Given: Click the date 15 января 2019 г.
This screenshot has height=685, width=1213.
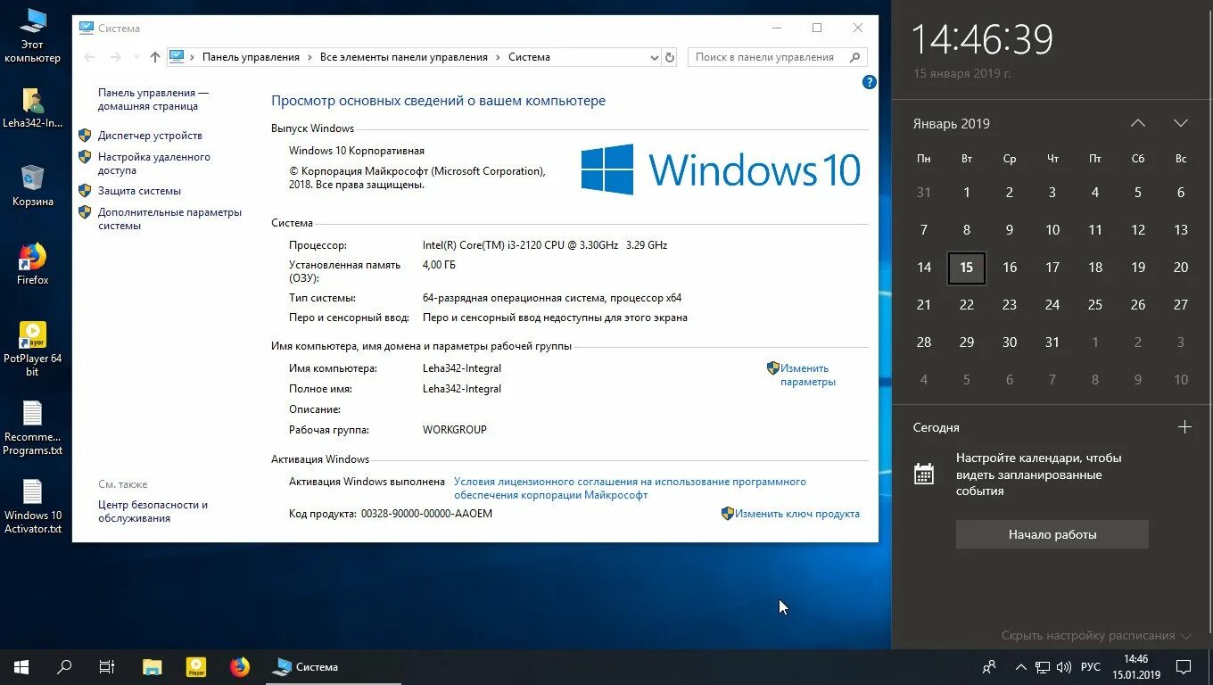Looking at the screenshot, I should [962, 74].
